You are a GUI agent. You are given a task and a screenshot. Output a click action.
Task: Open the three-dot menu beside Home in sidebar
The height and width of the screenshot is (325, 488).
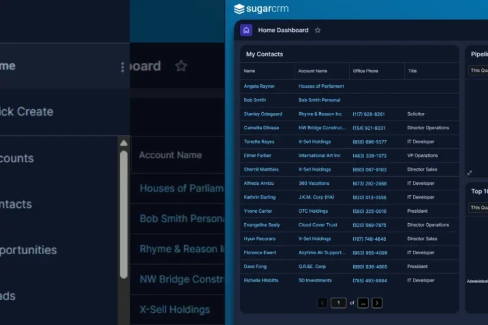coord(123,67)
